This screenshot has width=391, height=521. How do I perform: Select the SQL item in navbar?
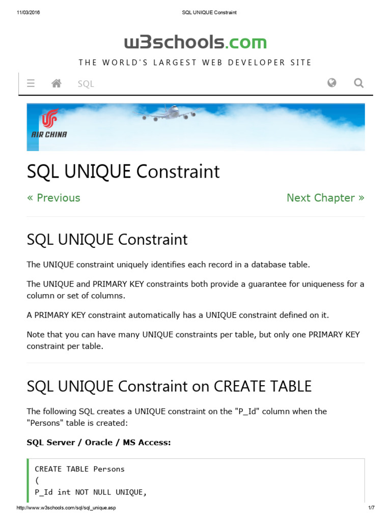(86, 84)
